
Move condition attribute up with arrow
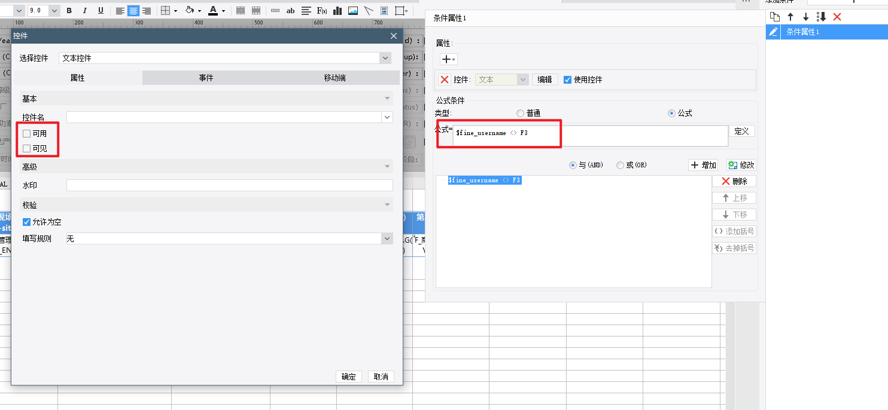coord(790,17)
